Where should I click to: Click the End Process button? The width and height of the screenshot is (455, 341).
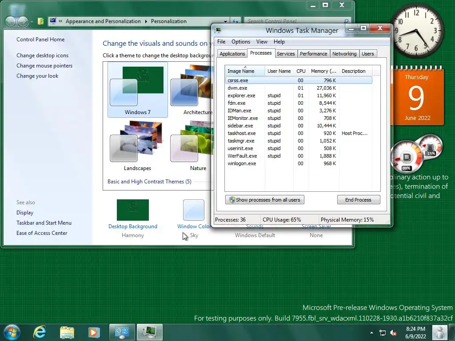pos(359,200)
